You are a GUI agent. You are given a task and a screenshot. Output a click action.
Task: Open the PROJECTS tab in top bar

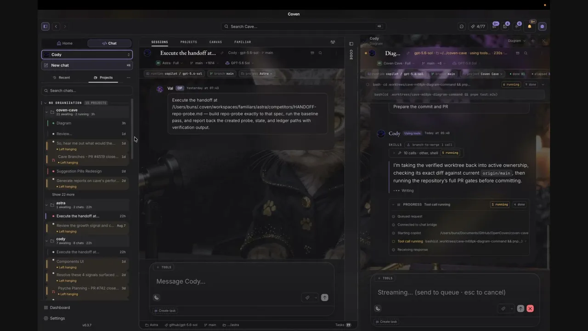[x=189, y=42]
